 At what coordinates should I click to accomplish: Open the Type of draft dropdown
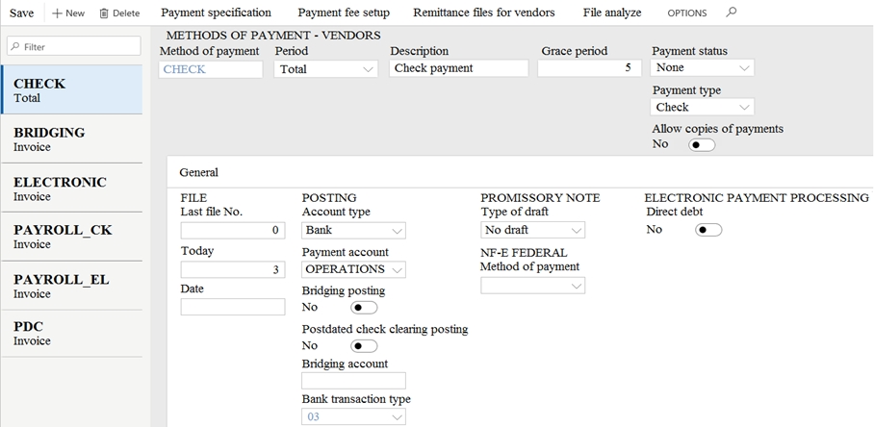[532, 229]
